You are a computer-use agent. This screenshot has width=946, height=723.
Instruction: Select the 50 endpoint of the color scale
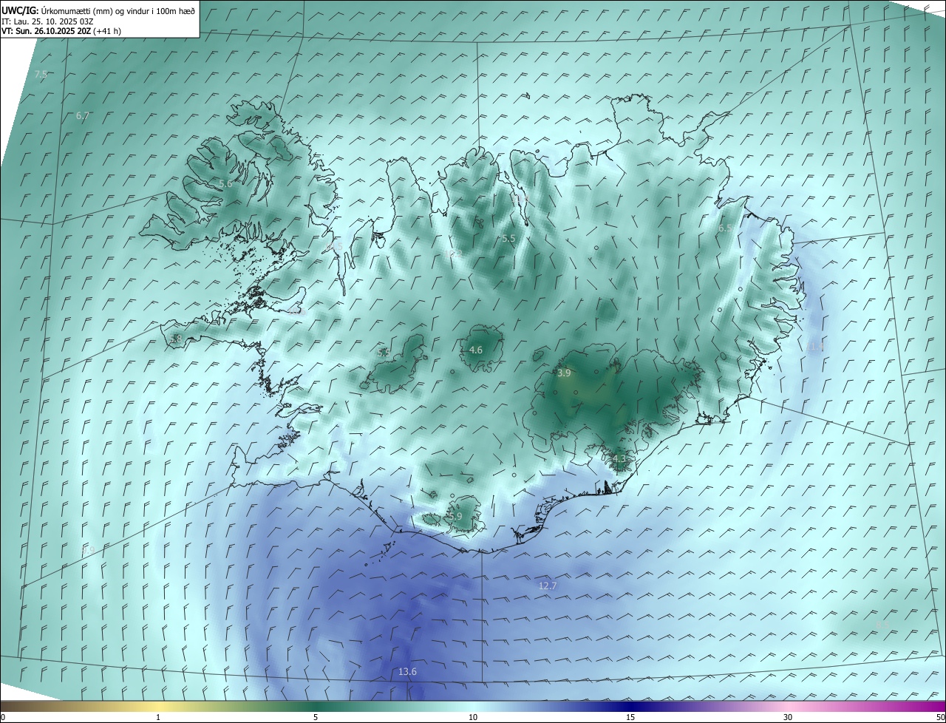pyautogui.click(x=939, y=717)
